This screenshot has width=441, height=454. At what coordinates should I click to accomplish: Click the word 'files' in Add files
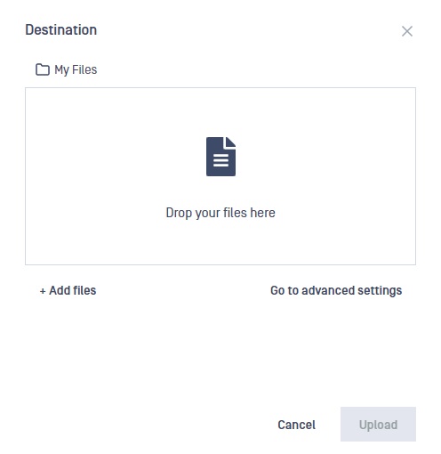84,290
